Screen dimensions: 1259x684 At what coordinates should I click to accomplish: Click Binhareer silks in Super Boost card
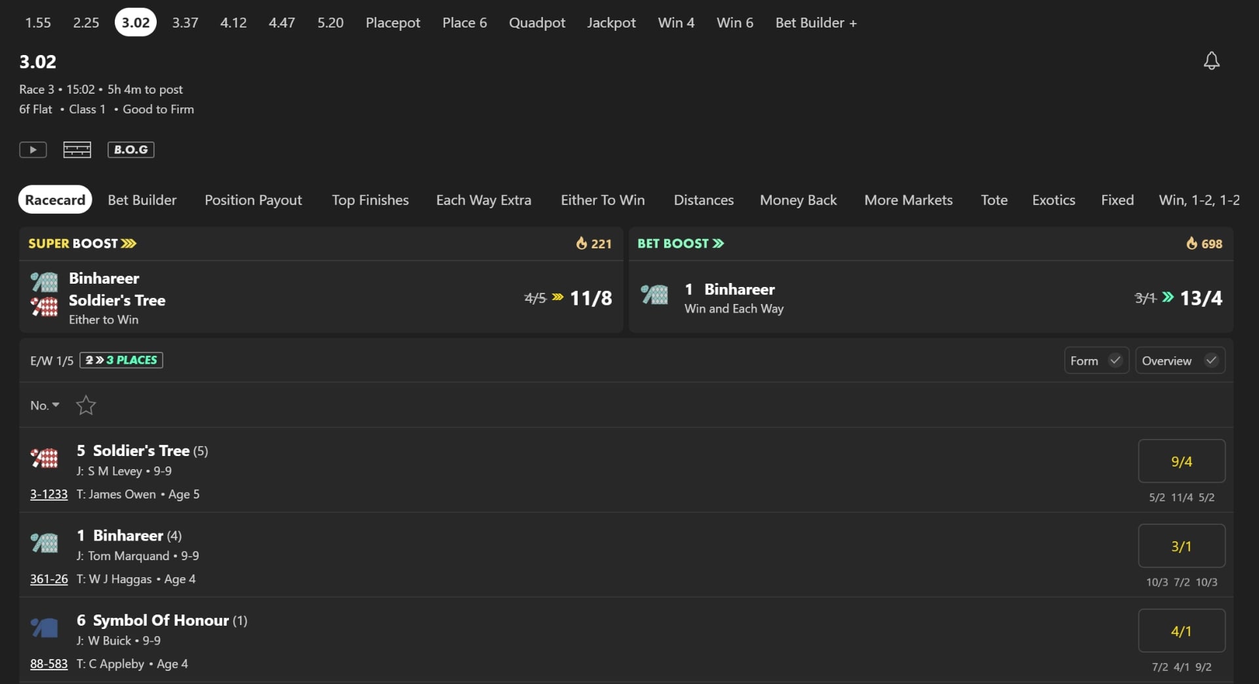[x=44, y=282]
